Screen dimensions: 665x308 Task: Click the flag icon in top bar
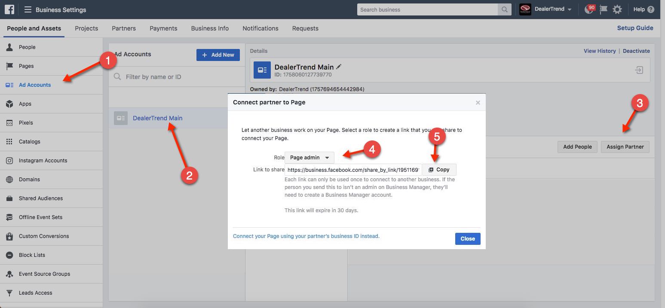[604, 9]
